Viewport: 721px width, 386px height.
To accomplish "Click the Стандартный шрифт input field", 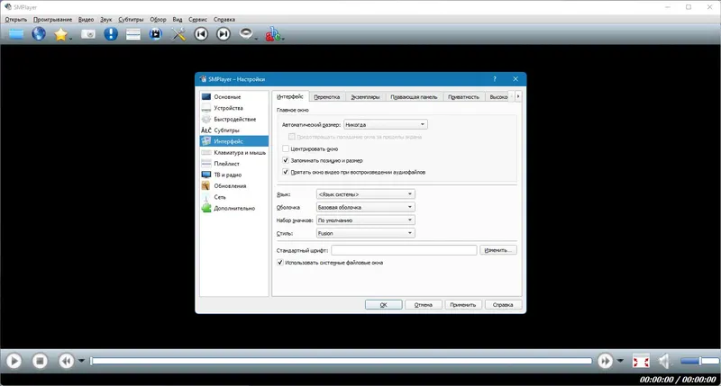I will click(x=404, y=250).
